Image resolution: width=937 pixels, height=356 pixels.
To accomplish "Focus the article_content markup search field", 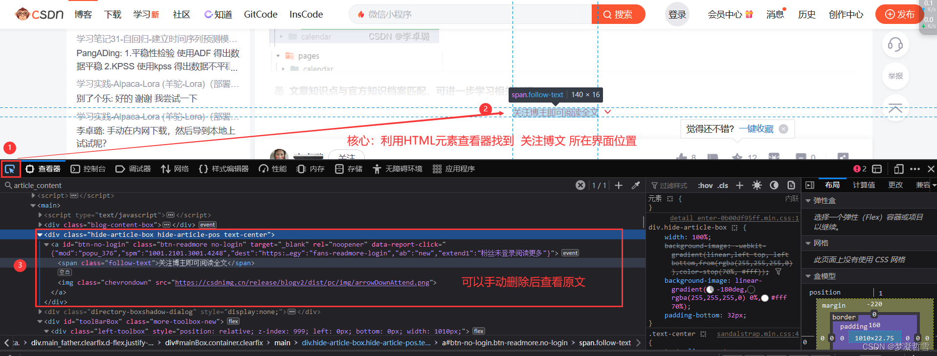I will (289, 186).
